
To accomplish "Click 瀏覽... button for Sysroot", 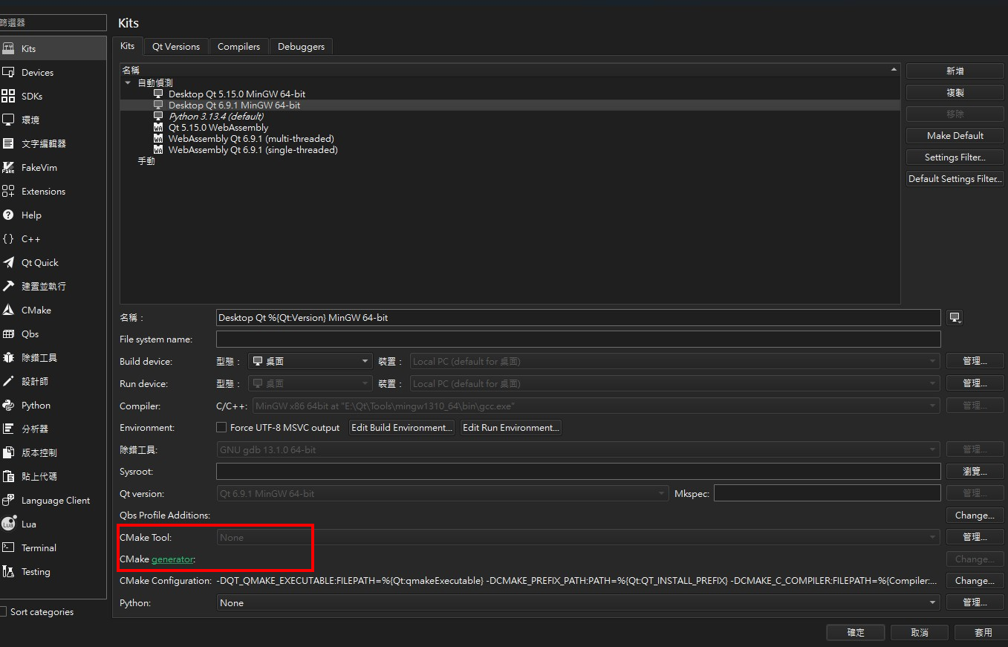I will (x=975, y=471).
